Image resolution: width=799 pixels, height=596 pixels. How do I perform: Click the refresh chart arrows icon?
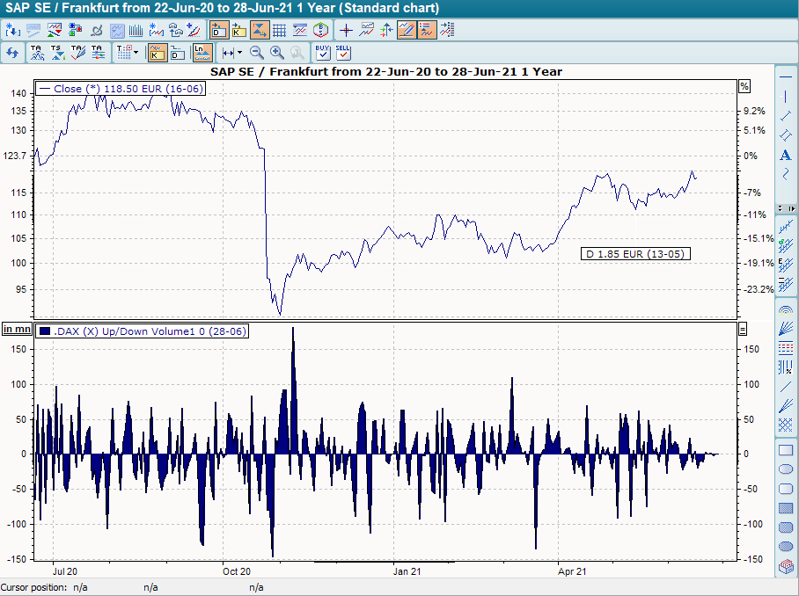[12, 53]
